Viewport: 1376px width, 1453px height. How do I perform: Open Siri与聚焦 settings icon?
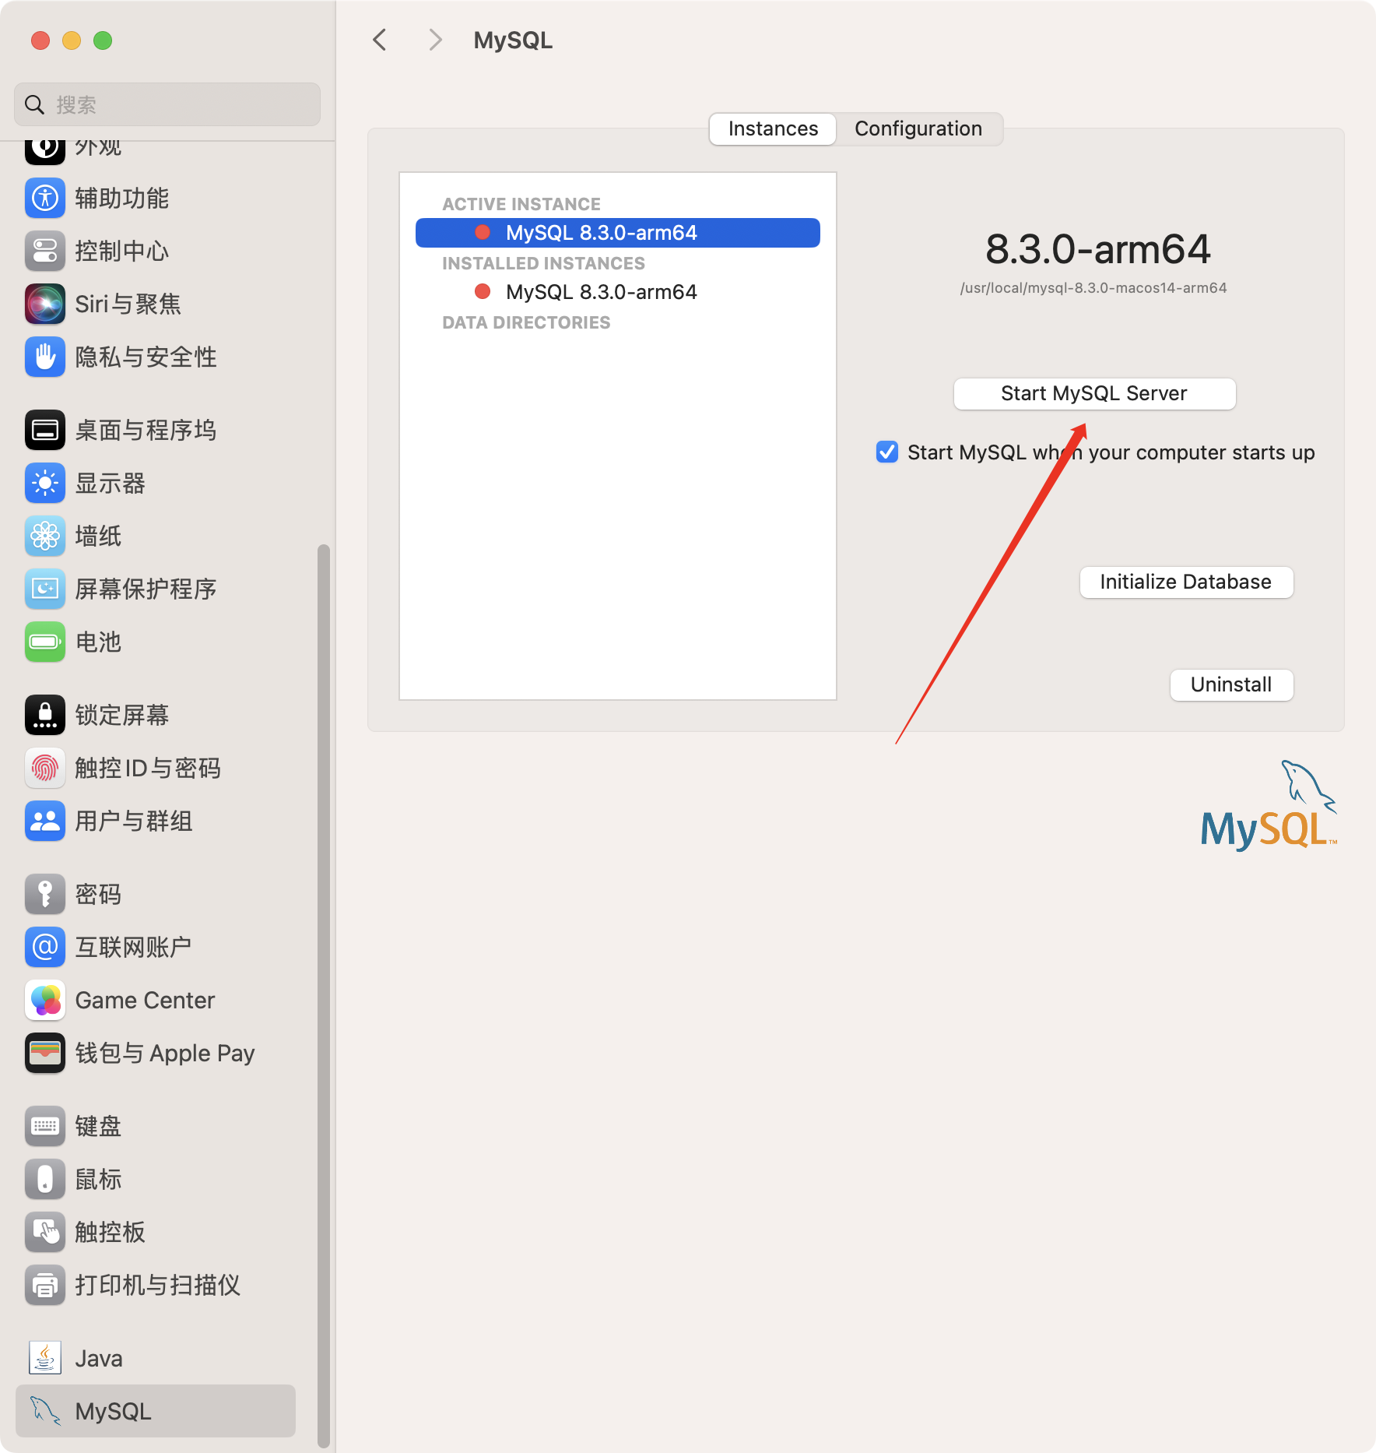(x=45, y=304)
